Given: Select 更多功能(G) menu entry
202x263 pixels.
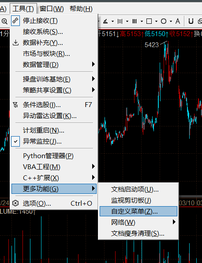Looking at the screenshot, I should [x=54, y=189].
